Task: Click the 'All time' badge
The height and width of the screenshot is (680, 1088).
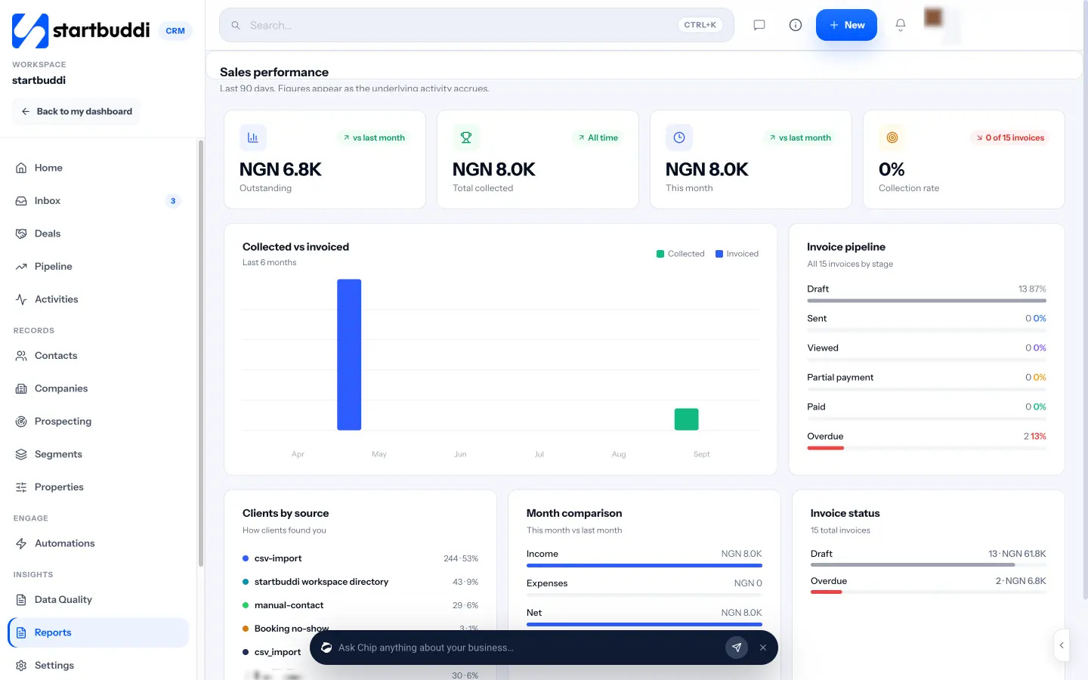Action: [x=598, y=138]
